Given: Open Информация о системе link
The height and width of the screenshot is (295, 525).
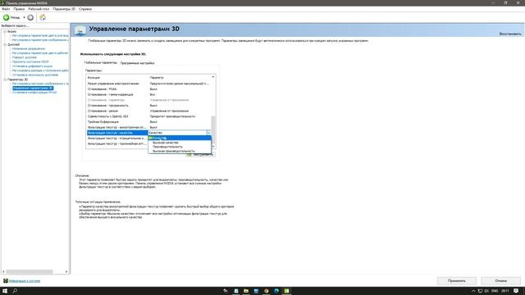Looking at the screenshot, I should coord(25,281).
